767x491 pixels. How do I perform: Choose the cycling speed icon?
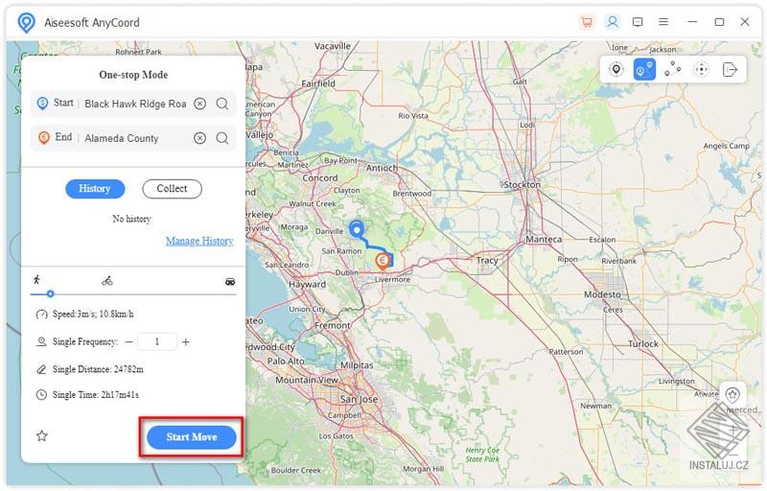click(107, 281)
